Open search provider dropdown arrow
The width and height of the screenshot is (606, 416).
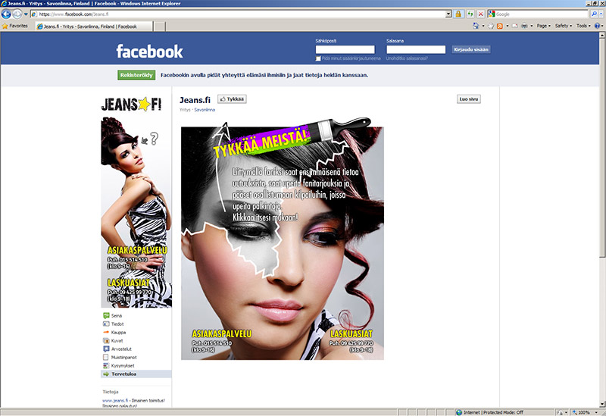pyautogui.click(x=601, y=14)
